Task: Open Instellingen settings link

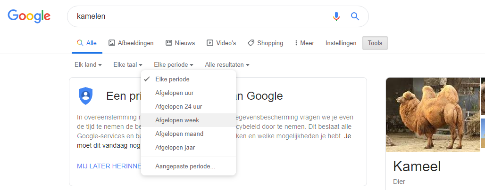Action: click(341, 43)
